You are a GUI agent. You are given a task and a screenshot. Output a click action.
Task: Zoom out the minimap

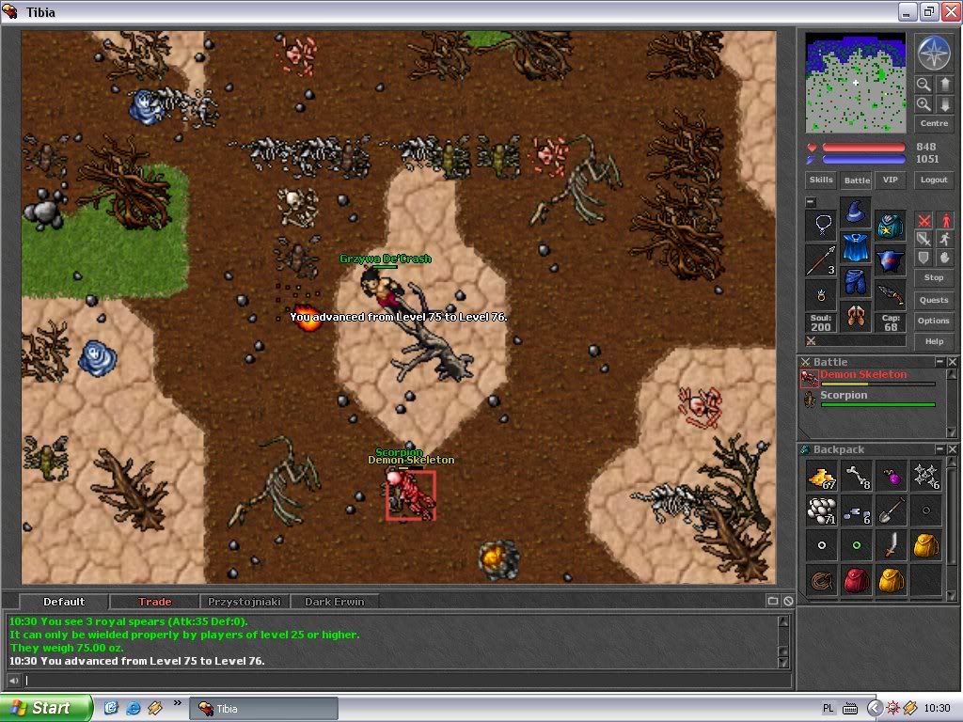pos(924,84)
